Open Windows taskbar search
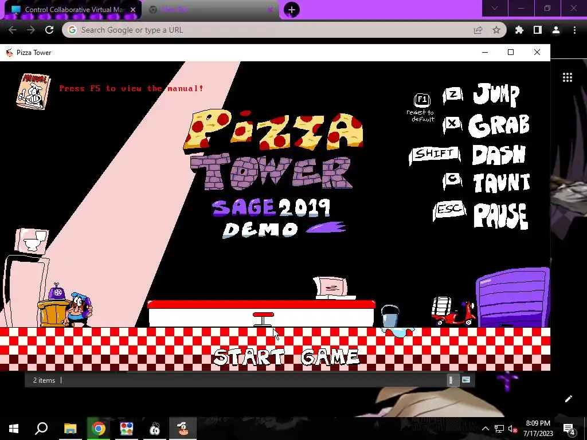587x440 pixels. [41, 429]
